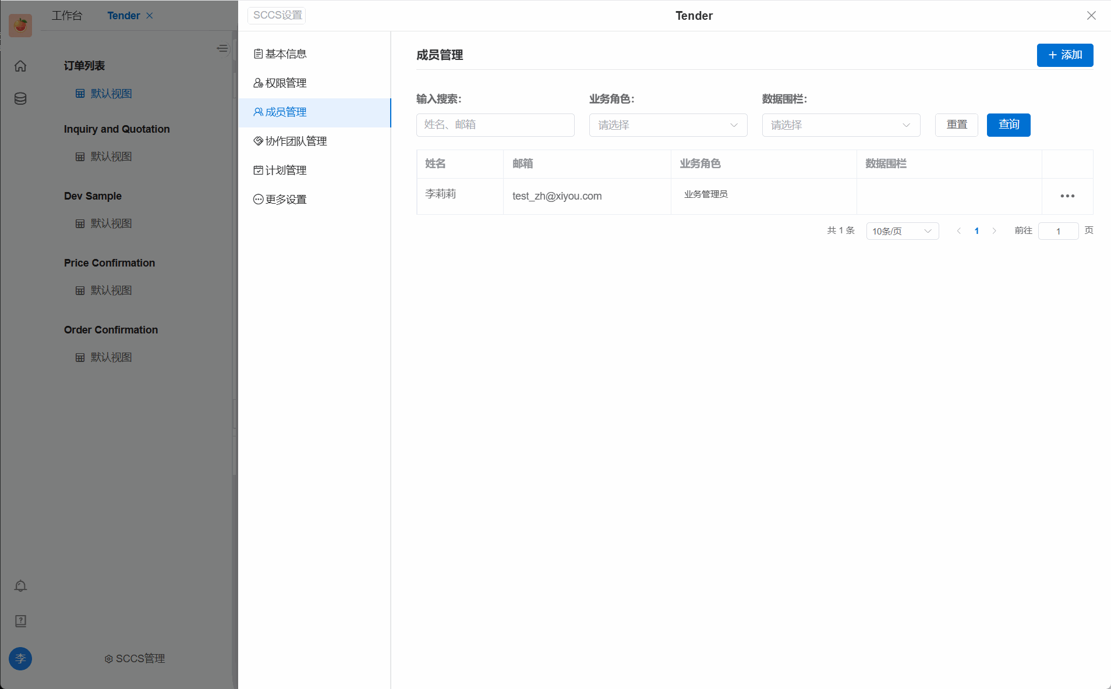
Task: Click the app logo icon at top left
Action: [20, 25]
